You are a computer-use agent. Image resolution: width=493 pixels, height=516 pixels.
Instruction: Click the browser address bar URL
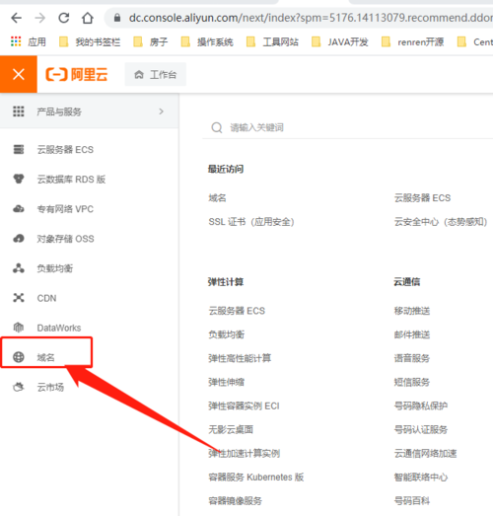pos(311,18)
